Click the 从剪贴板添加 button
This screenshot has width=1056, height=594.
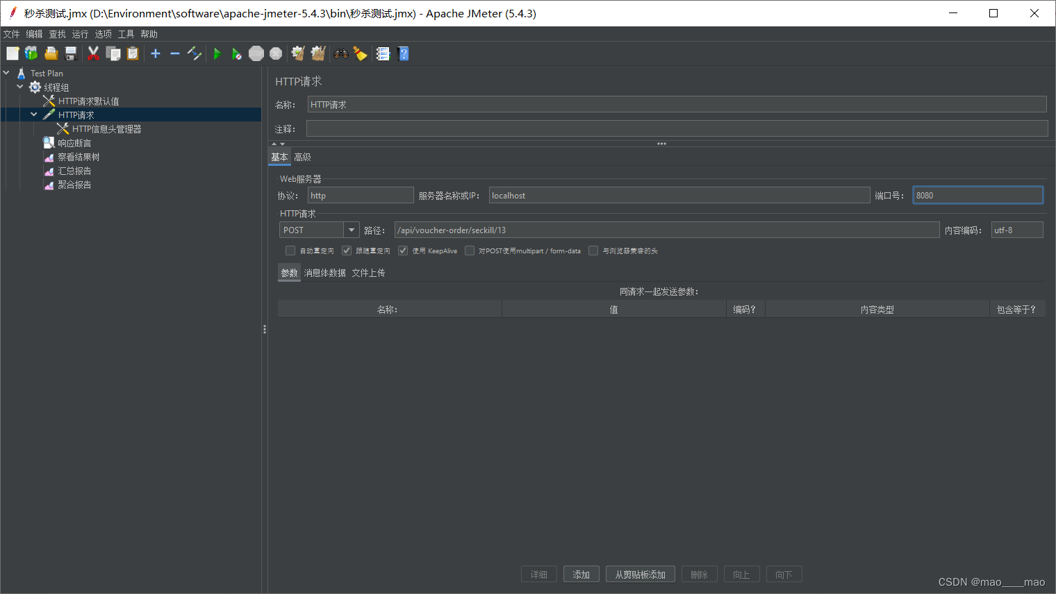click(x=641, y=575)
